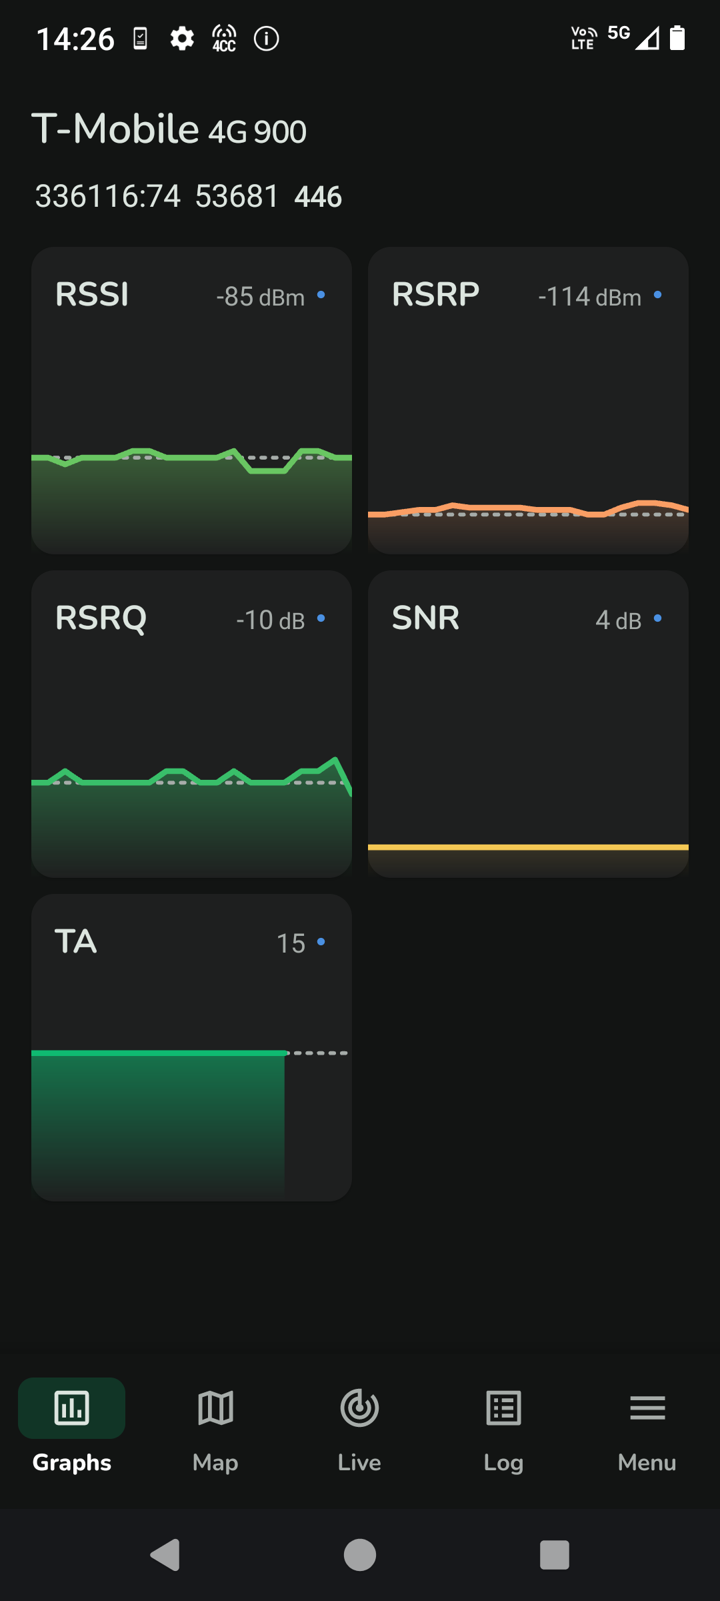Tap the blue dot beside TA value

click(321, 941)
